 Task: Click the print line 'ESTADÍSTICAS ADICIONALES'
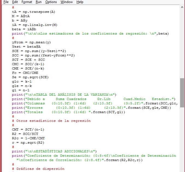[54, 151]
